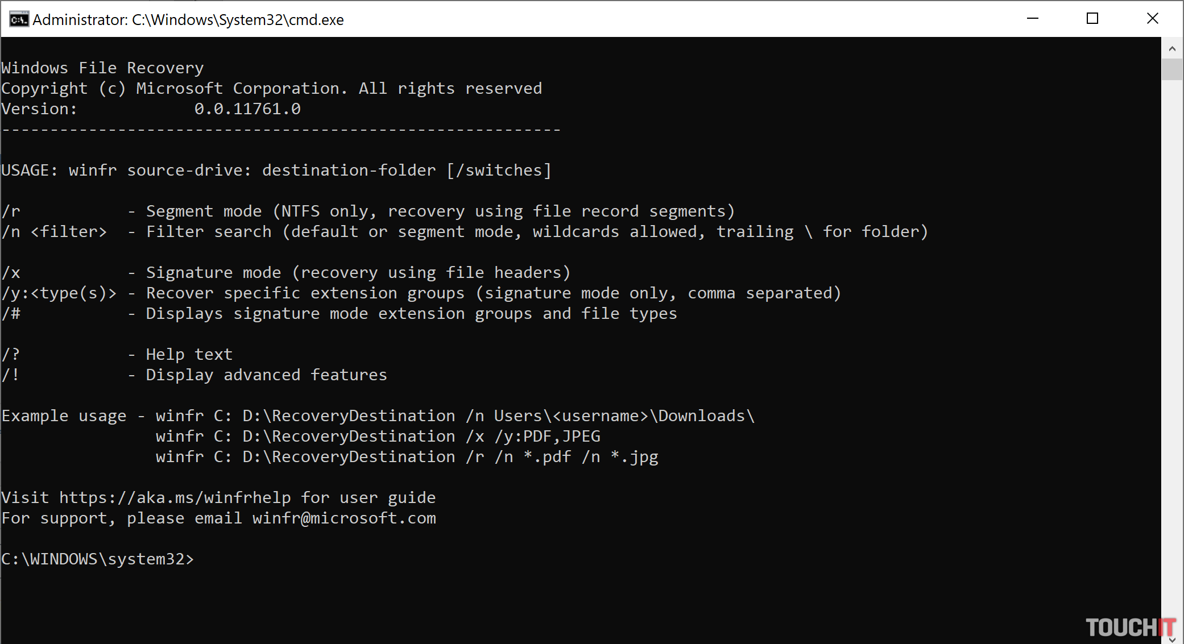The image size is (1184, 644).
Task: Click the scrollbar up arrow
Action: [x=1172, y=49]
